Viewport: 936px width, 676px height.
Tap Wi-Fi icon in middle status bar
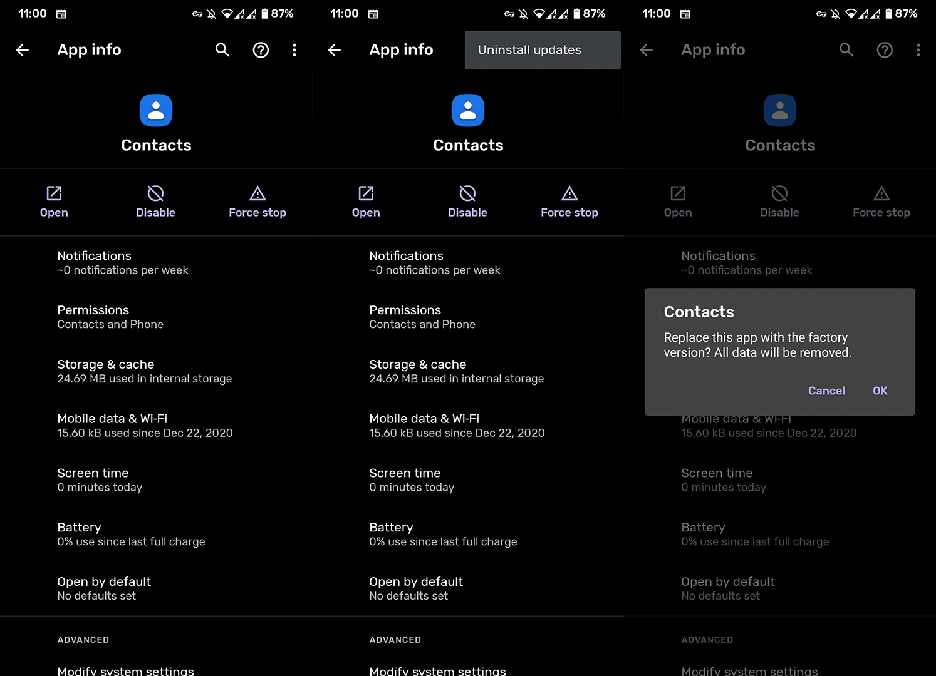(x=539, y=14)
